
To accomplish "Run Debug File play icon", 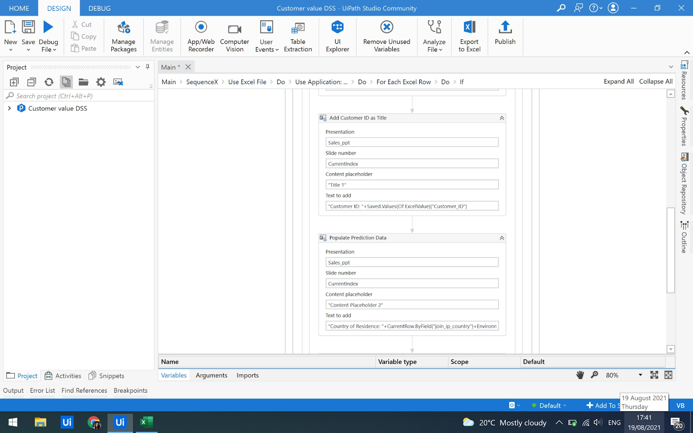I will (x=48, y=27).
